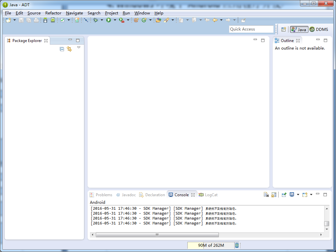Click the green Run button icon
The height and width of the screenshot is (252, 336).
109,20
